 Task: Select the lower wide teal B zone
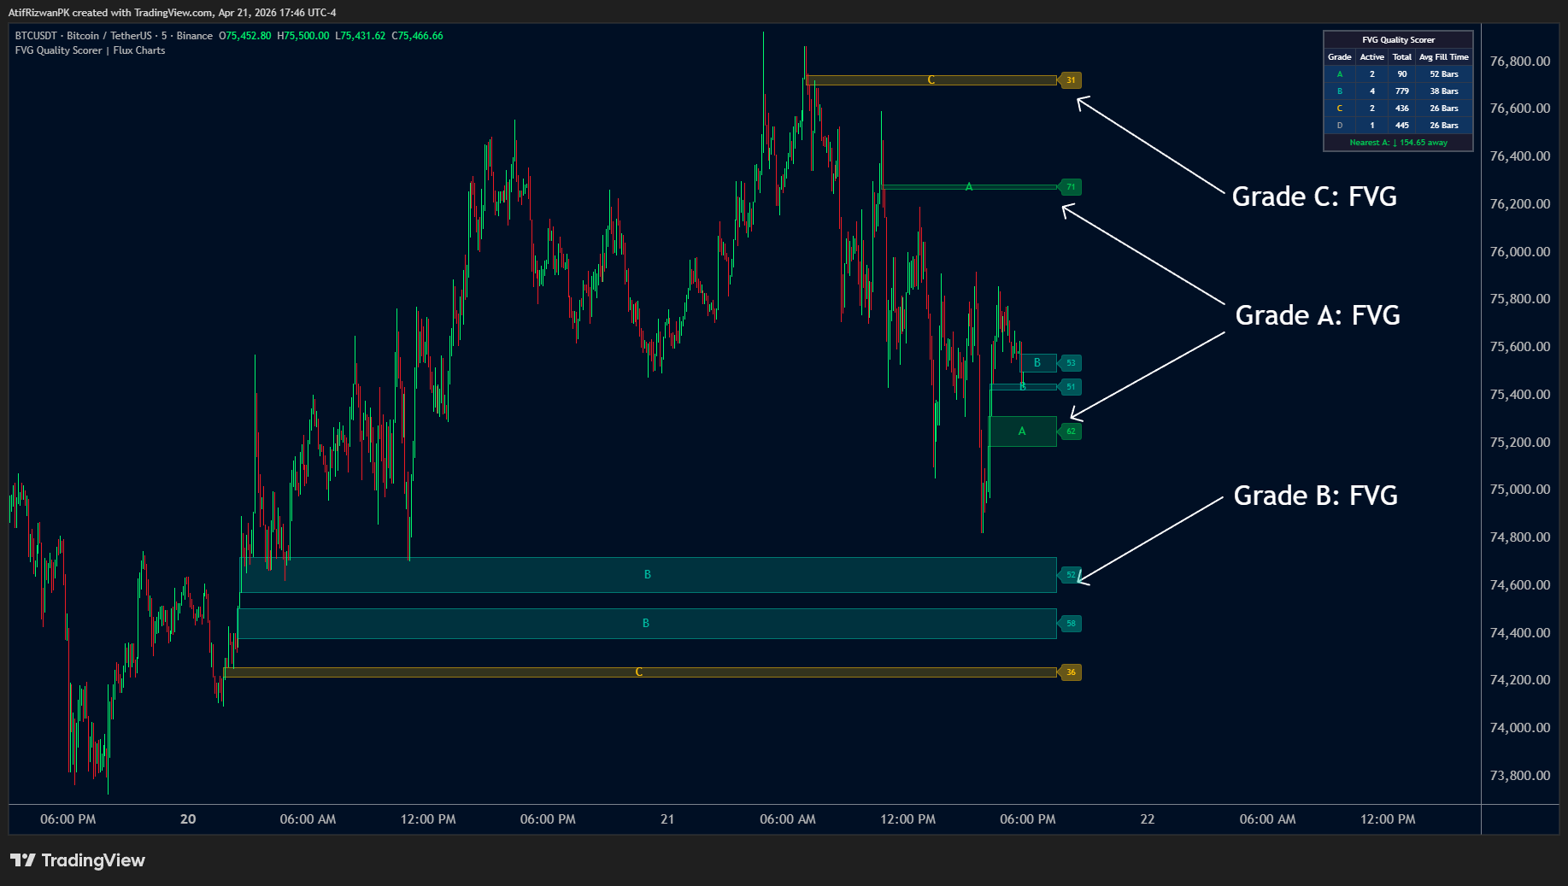coord(647,624)
